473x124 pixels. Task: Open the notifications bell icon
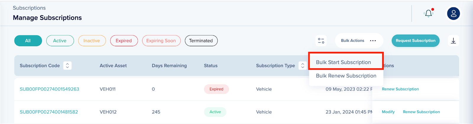tap(428, 14)
